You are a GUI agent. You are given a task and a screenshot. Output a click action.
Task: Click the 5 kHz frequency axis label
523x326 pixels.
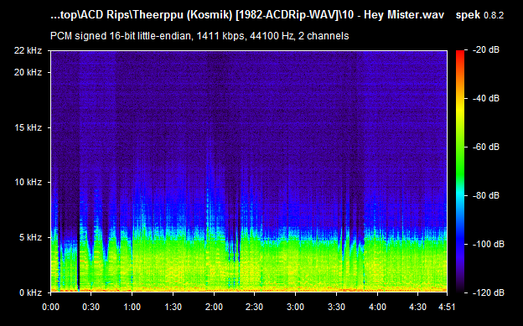(x=31, y=237)
